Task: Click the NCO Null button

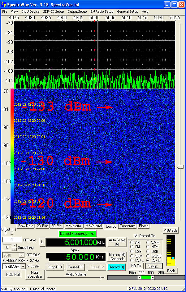Action: [x=13, y=274]
